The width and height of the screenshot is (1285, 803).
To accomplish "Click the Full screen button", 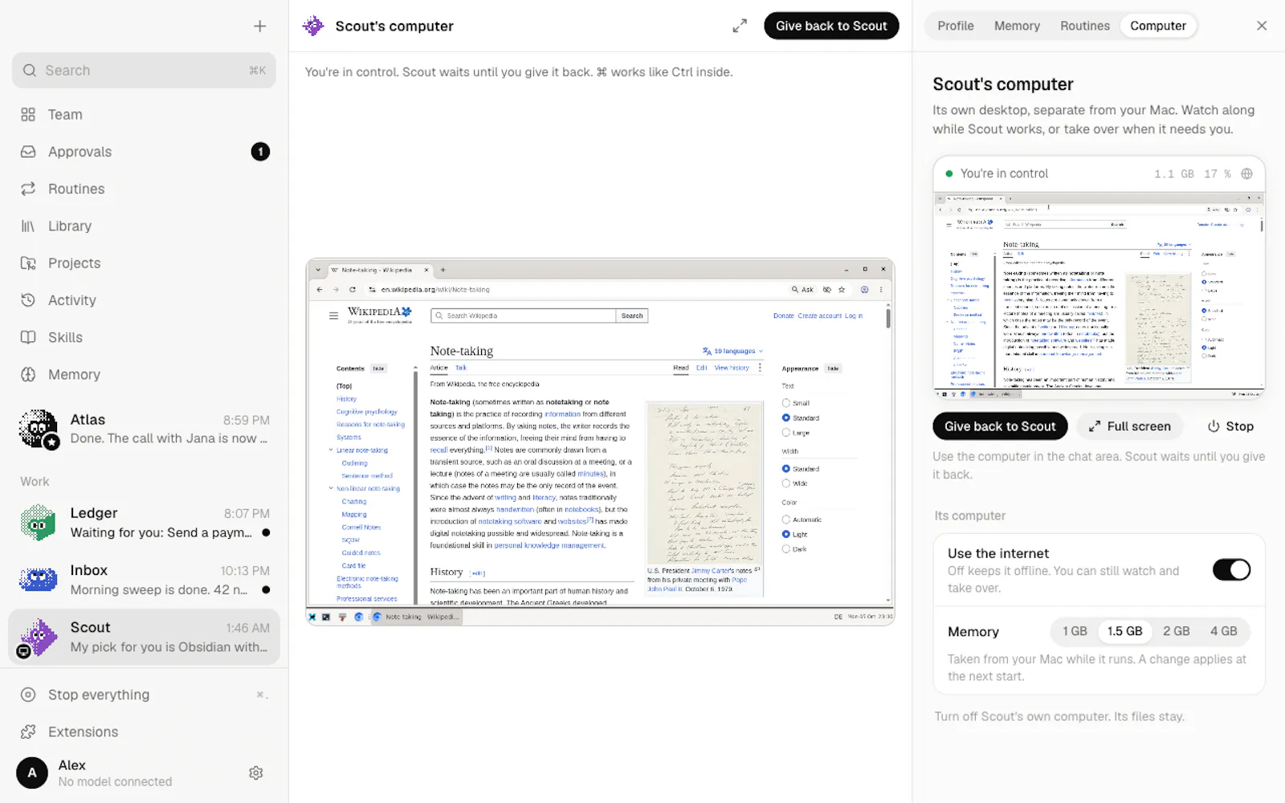I will click(1129, 426).
